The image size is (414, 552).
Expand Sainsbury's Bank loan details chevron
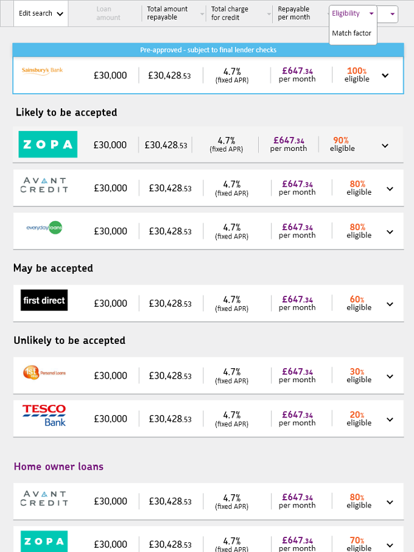coord(385,75)
